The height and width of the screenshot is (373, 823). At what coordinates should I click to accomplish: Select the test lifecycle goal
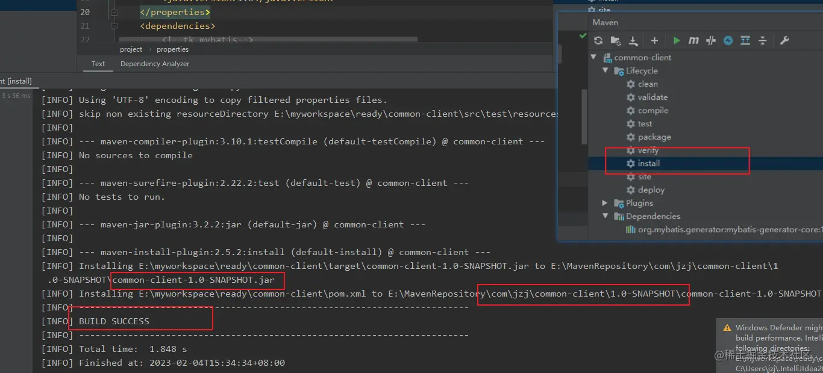coord(639,123)
